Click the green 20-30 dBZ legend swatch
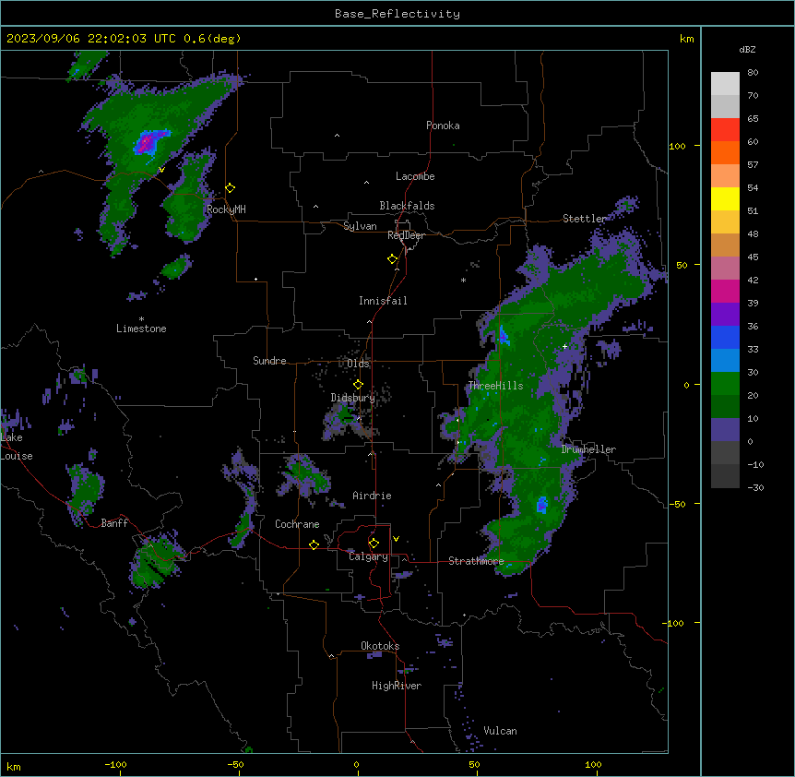Viewport: 795px width, 777px height. click(x=725, y=384)
